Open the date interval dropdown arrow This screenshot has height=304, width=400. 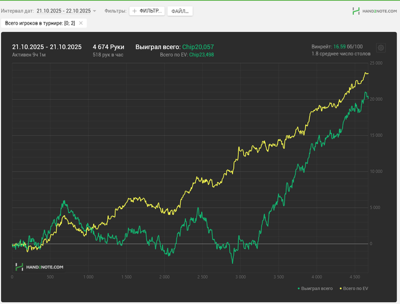(94, 11)
